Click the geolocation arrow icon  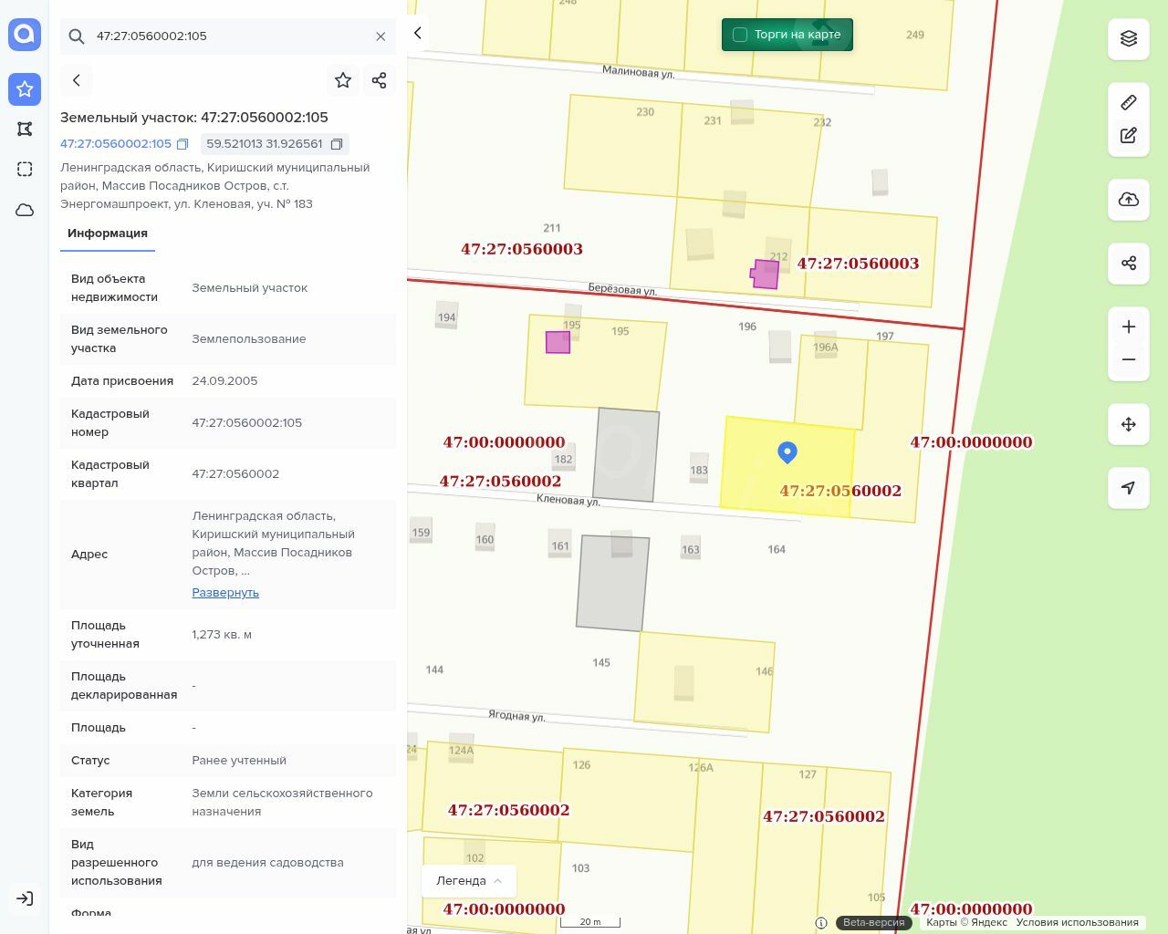(1129, 488)
